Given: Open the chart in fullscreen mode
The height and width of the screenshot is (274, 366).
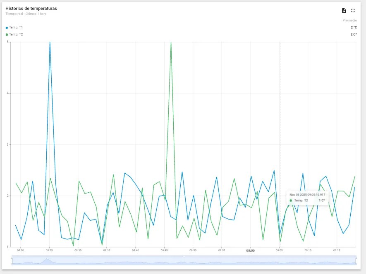Looking at the screenshot, I should tap(353, 11).
